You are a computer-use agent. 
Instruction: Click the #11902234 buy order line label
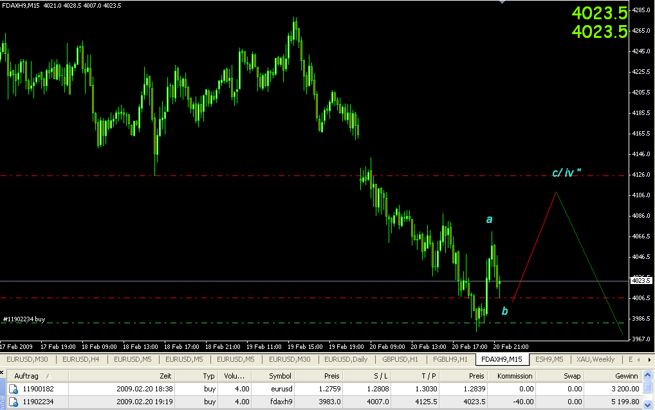(x=24, y=319)
